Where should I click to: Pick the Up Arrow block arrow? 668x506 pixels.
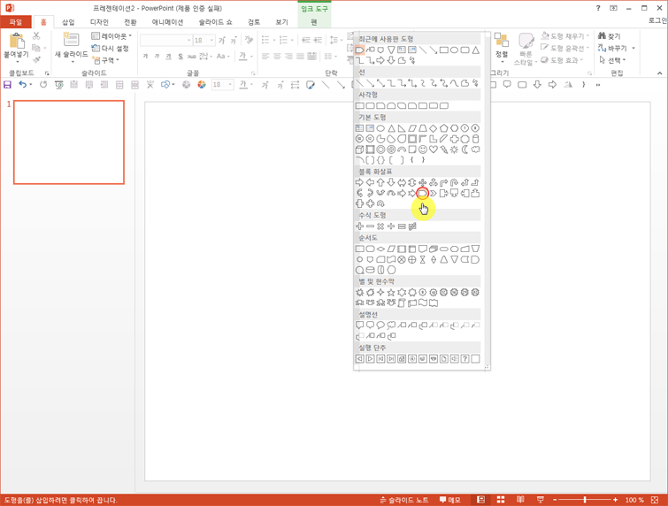(380, 183)
